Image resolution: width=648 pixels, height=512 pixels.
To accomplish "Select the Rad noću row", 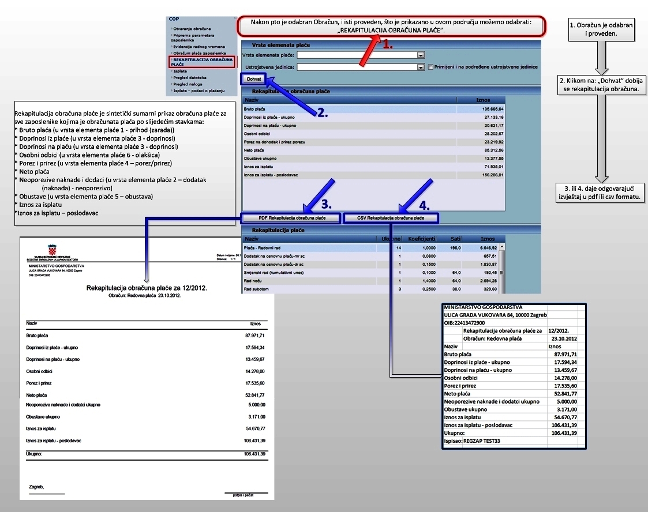I will click(370, 281).
